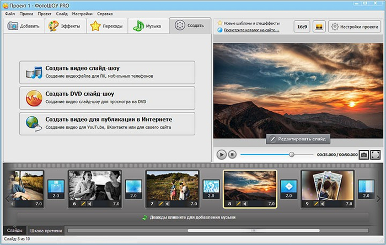Click the sound icon on slide 6

(90, 204)
